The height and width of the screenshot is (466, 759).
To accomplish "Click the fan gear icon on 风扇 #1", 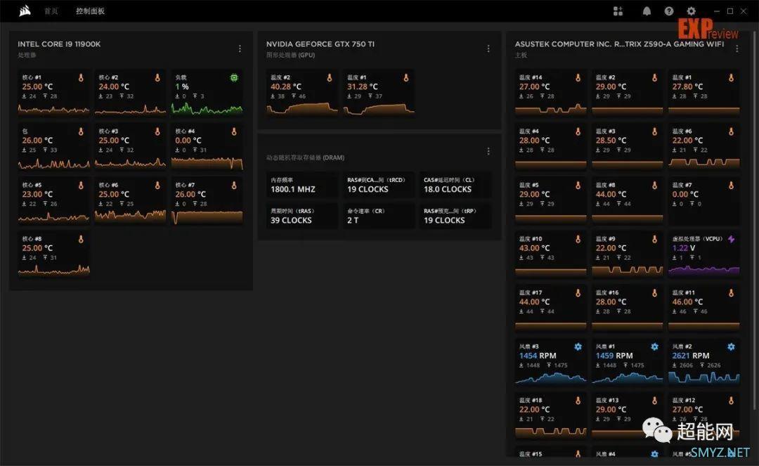I will pos(654,347).
